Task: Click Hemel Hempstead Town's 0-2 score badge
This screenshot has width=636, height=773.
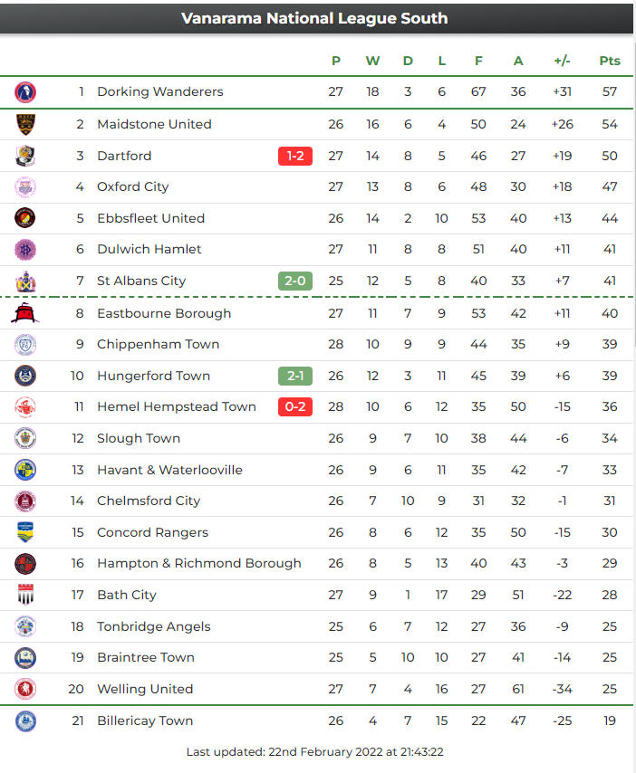Action: pyautogui.click(x=295, y=407)
